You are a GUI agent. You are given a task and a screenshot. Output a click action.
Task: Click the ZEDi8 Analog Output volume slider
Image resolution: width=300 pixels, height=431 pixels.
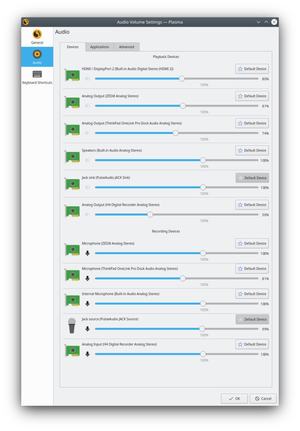click(177, 106)
